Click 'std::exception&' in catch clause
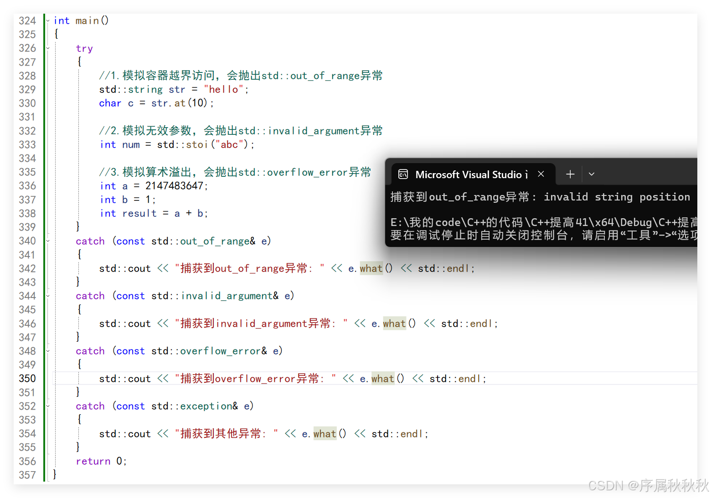Screen dimensions: 711x498 (x=195, y=406)
